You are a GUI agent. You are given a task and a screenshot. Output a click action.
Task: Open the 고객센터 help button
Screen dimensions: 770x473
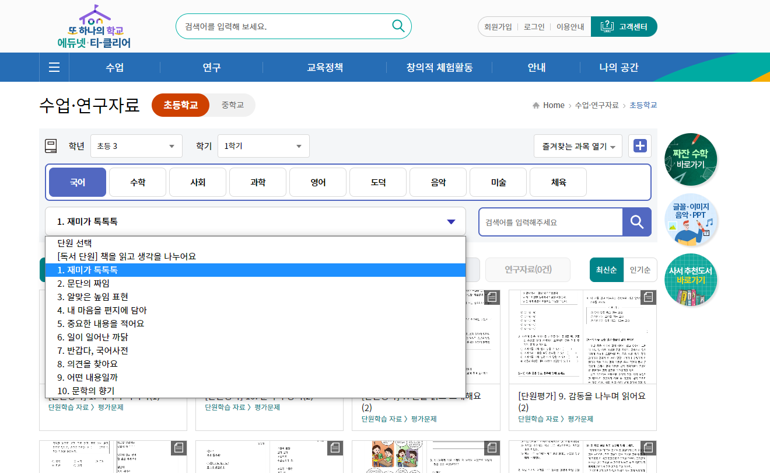coord(624,26)
